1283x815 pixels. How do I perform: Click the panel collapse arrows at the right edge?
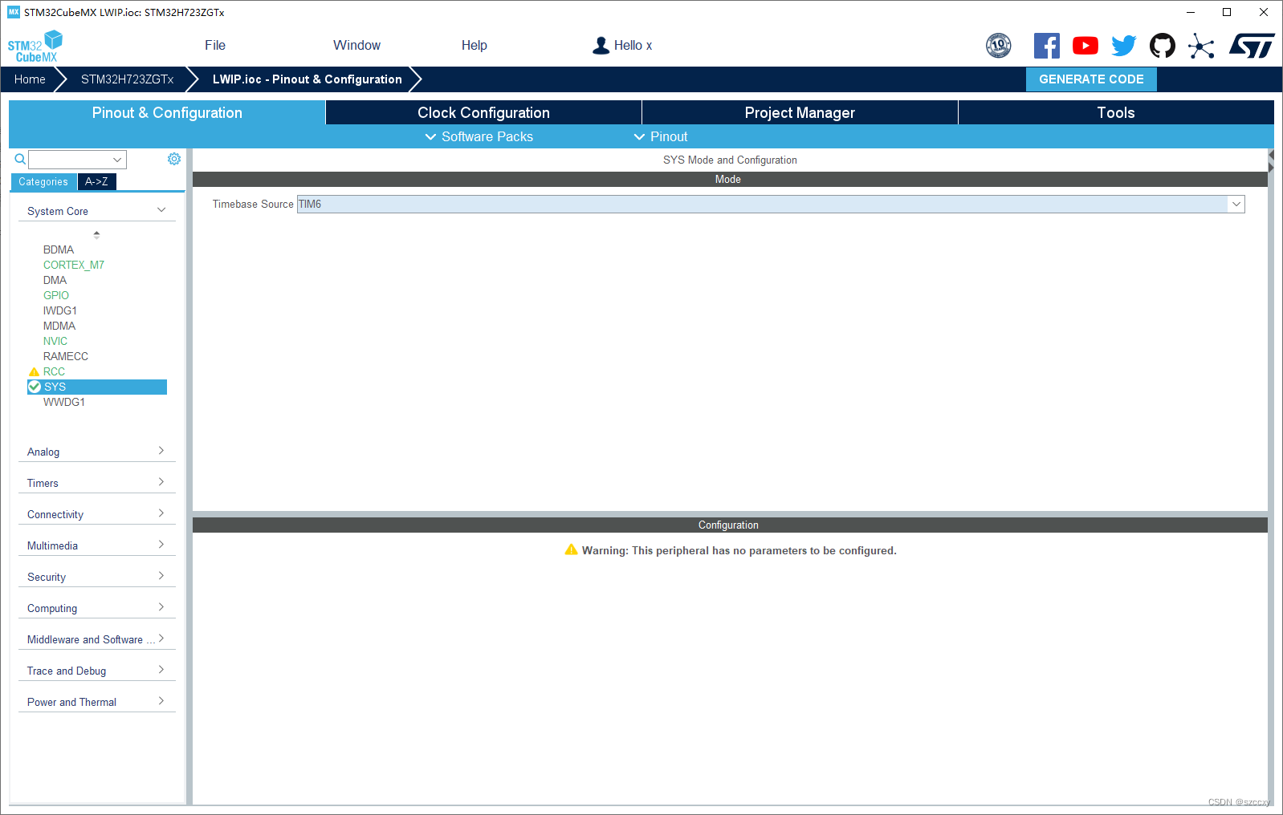(1271, 161)
